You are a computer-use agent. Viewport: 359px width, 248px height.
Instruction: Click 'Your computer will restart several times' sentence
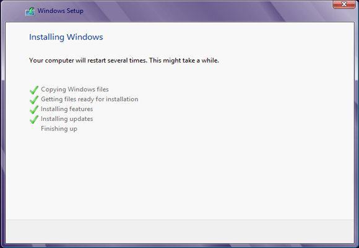pyautogui.click(x=89, y=60)
